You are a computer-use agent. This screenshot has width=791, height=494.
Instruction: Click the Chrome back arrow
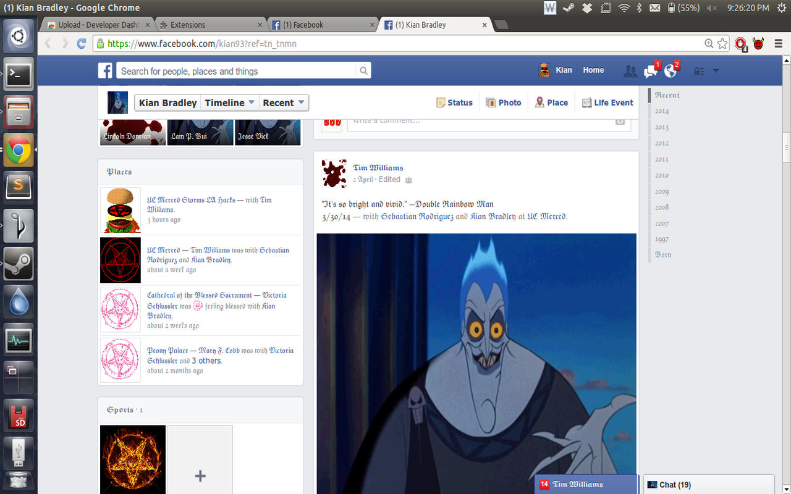(x=48, y=43)
